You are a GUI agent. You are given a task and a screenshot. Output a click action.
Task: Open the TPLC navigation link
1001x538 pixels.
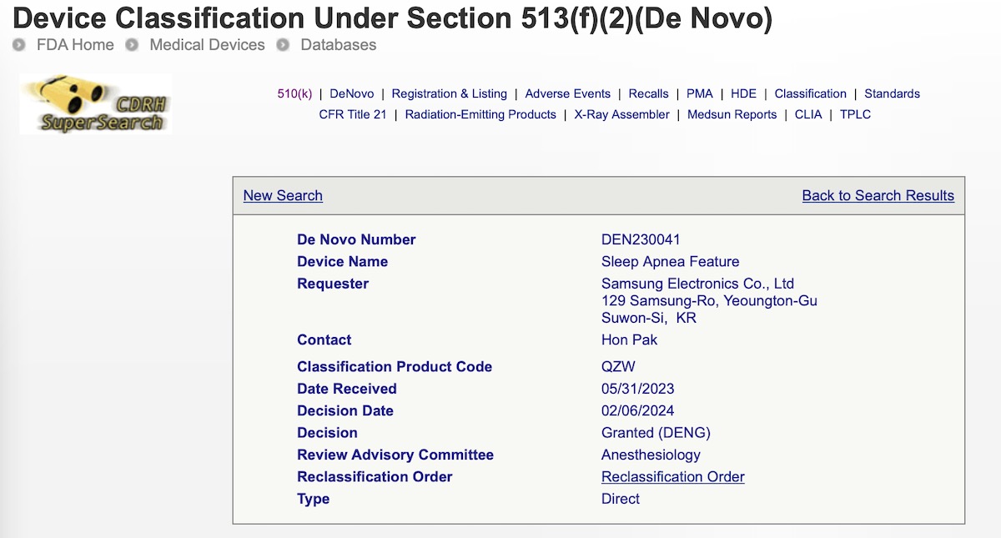[855, 114]
